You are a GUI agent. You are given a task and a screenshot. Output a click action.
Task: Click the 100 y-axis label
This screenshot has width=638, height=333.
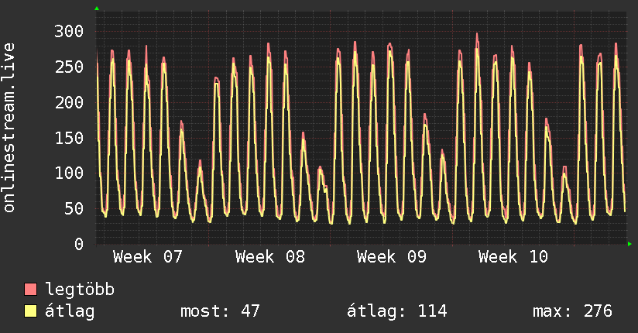(69, 173)
